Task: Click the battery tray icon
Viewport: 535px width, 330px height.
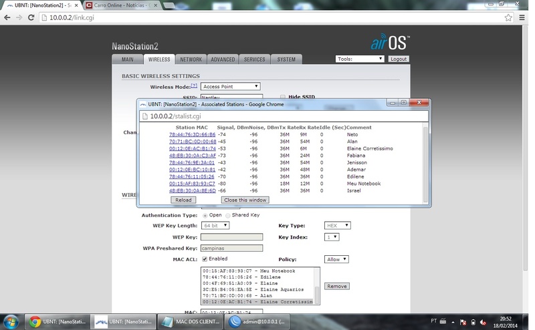Action: point(473,322)
